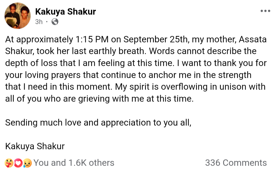275x169 pixels.
Task: Click the phrase "grieving with me"
Action: [113, 98]
